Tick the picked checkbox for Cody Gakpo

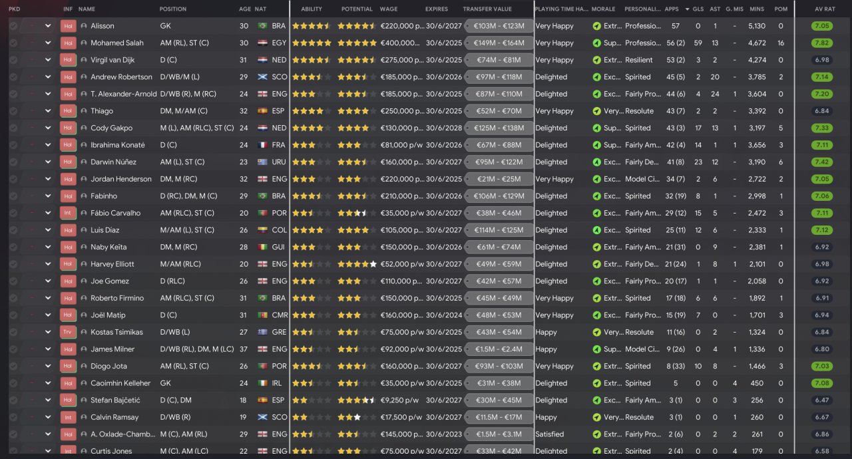[x=13, y=128]
